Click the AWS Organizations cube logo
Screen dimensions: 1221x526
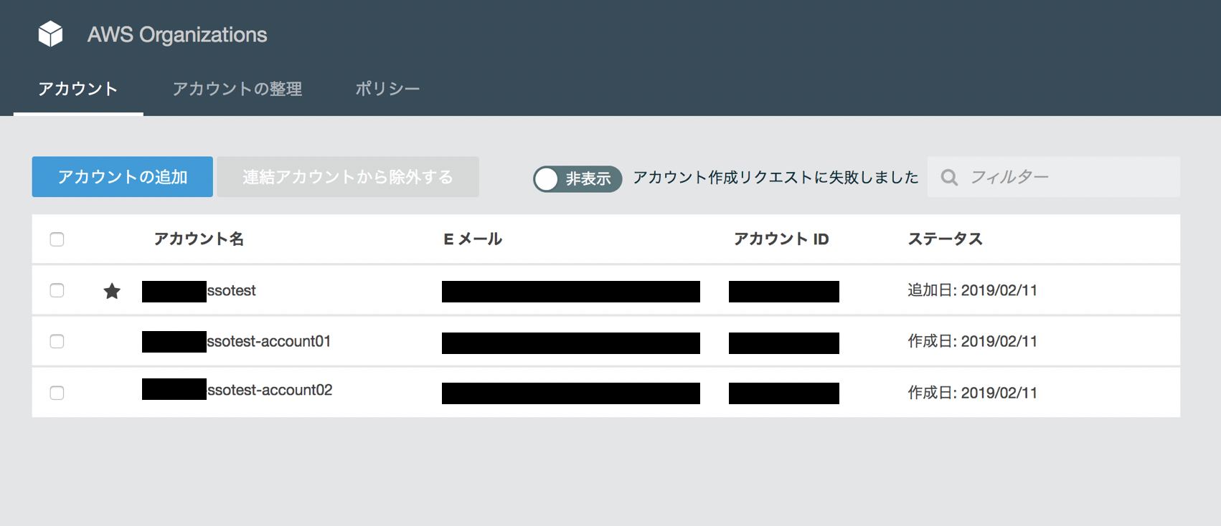[x=50, y=34]
